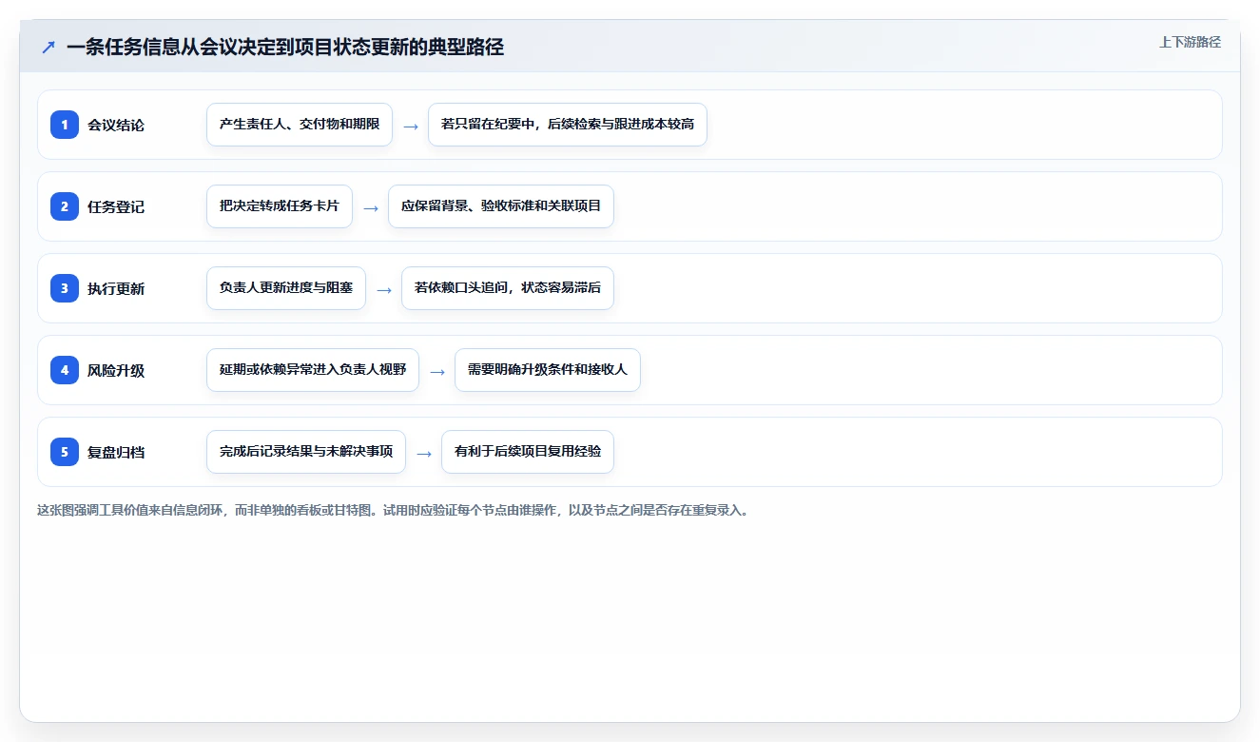Click the 把决定转成任务卡片 box
The image size is (1260, 742).
click(x=280, y=206)
